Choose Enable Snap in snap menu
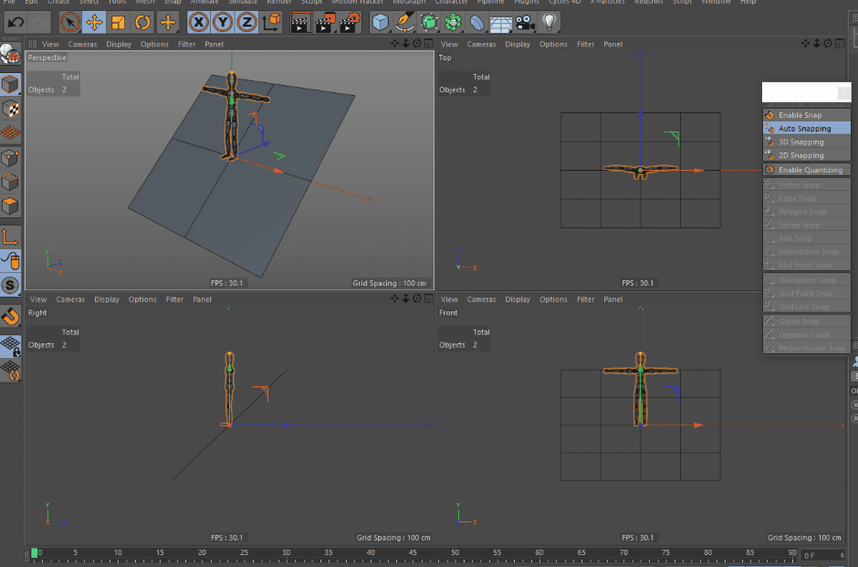This screenshot has height=567, width=858. (807, 115)
